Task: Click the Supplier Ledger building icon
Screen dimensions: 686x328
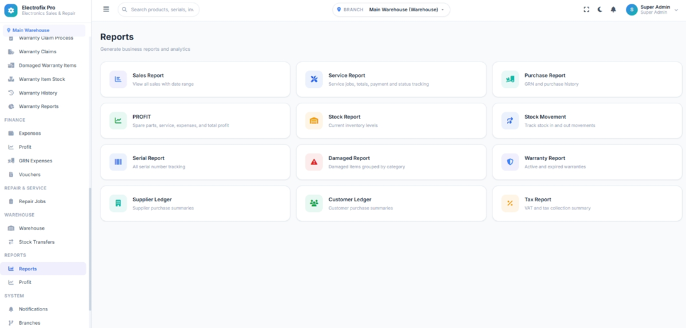Action: tap(118, 204)
